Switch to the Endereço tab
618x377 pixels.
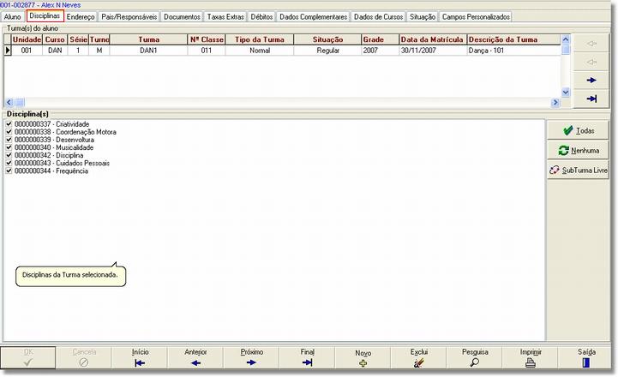pyautogui.click(x=81, y=17)
